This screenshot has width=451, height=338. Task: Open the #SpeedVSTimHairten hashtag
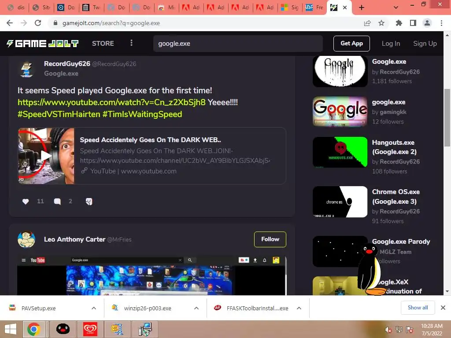tap(59, 114)
